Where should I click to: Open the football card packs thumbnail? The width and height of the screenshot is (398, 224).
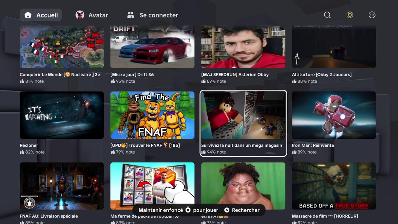[x=152, y=186]
